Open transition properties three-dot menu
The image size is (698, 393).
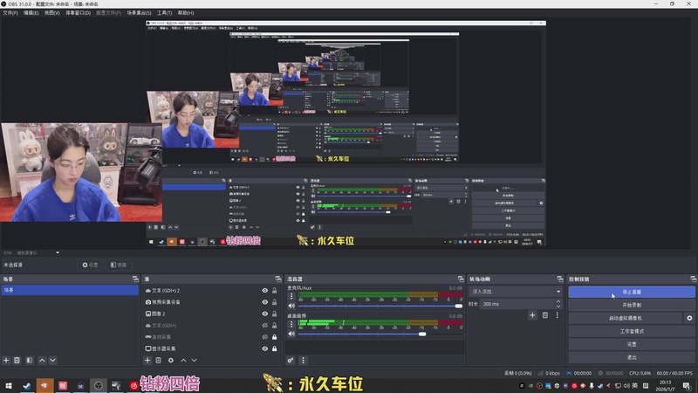click(x=557, y=315)
